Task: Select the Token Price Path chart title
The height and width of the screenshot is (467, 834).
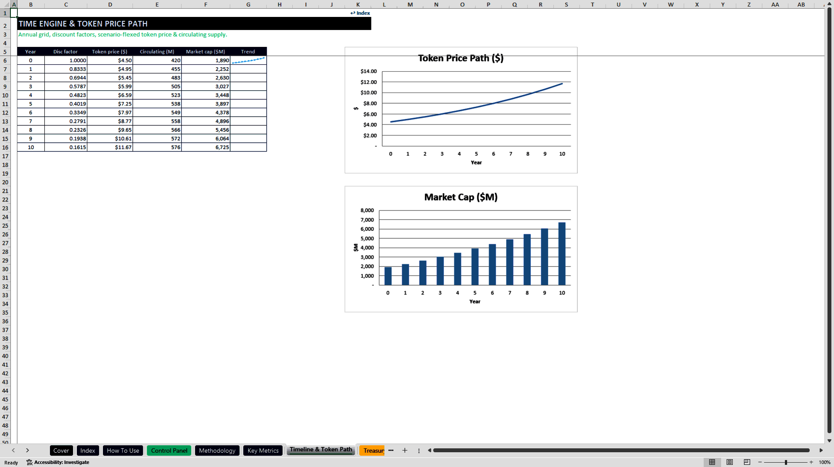Action: pyautogui.click(x=461, y=58)
